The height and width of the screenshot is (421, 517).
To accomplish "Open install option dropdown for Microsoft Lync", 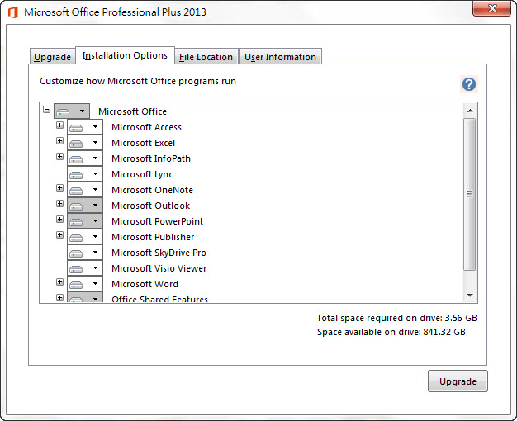I will [x=85, y=174].
